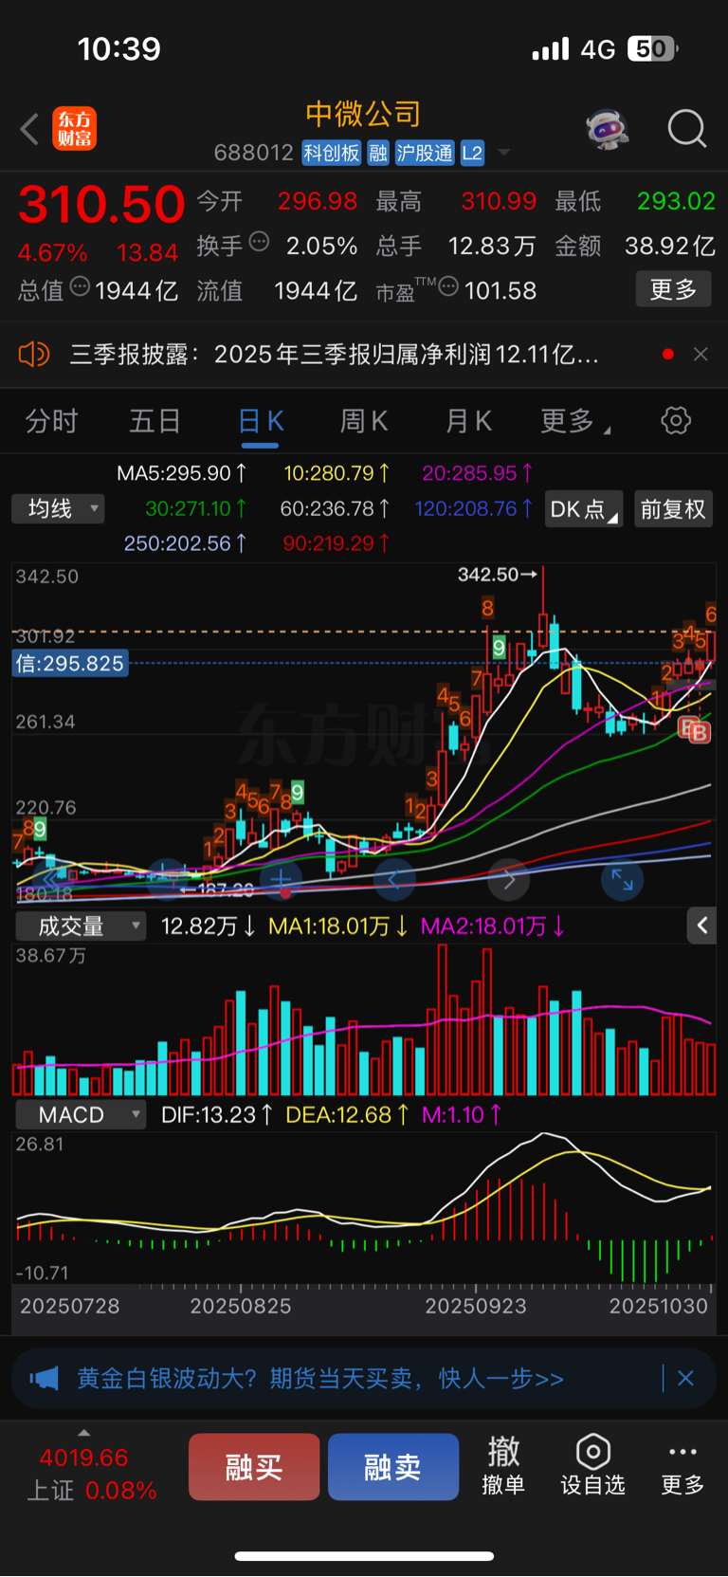Tap megaphone icon in the ad banner
The height and width of the screenshot is (1577, 728).
(x=44, y=1379)
